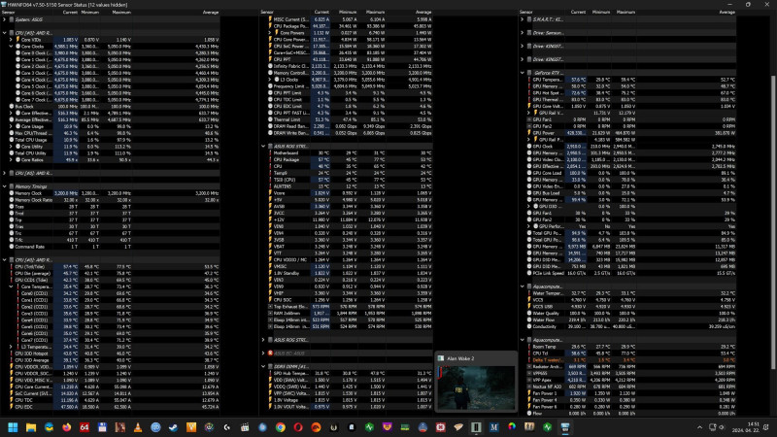Expand the S.M.A.R.T. drive group
777x437 pixels.
[x=523, y=19]
